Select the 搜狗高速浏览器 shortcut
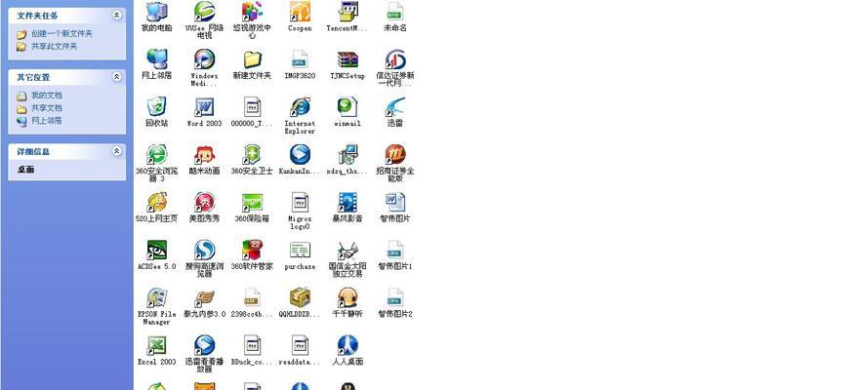Image resolution: width=858 pixels, height=390 pixels. (x=204, y=250)
